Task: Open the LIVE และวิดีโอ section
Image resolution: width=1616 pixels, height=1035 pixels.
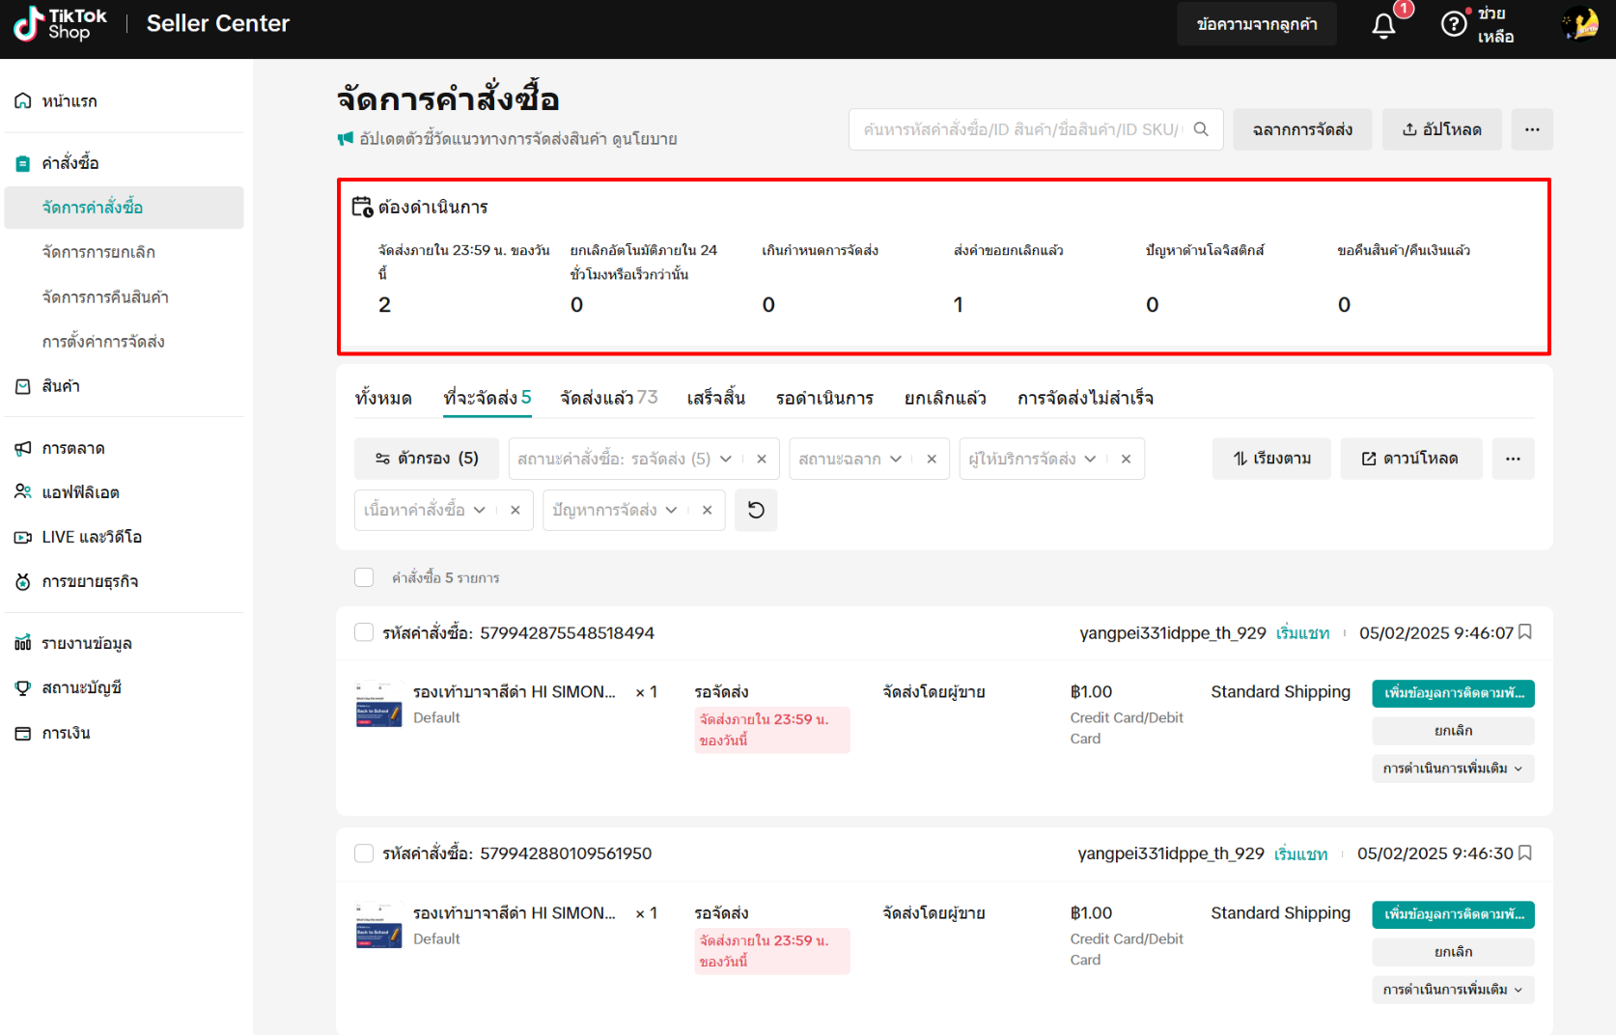Action: click(93, 536)
